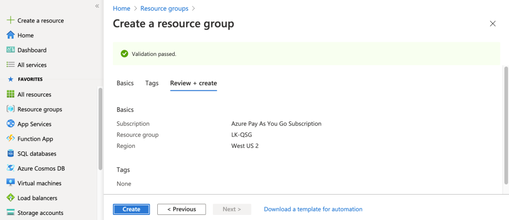Click the All resources grid icon
Screen dimensions: 509x220
click(x=10, y=95)
